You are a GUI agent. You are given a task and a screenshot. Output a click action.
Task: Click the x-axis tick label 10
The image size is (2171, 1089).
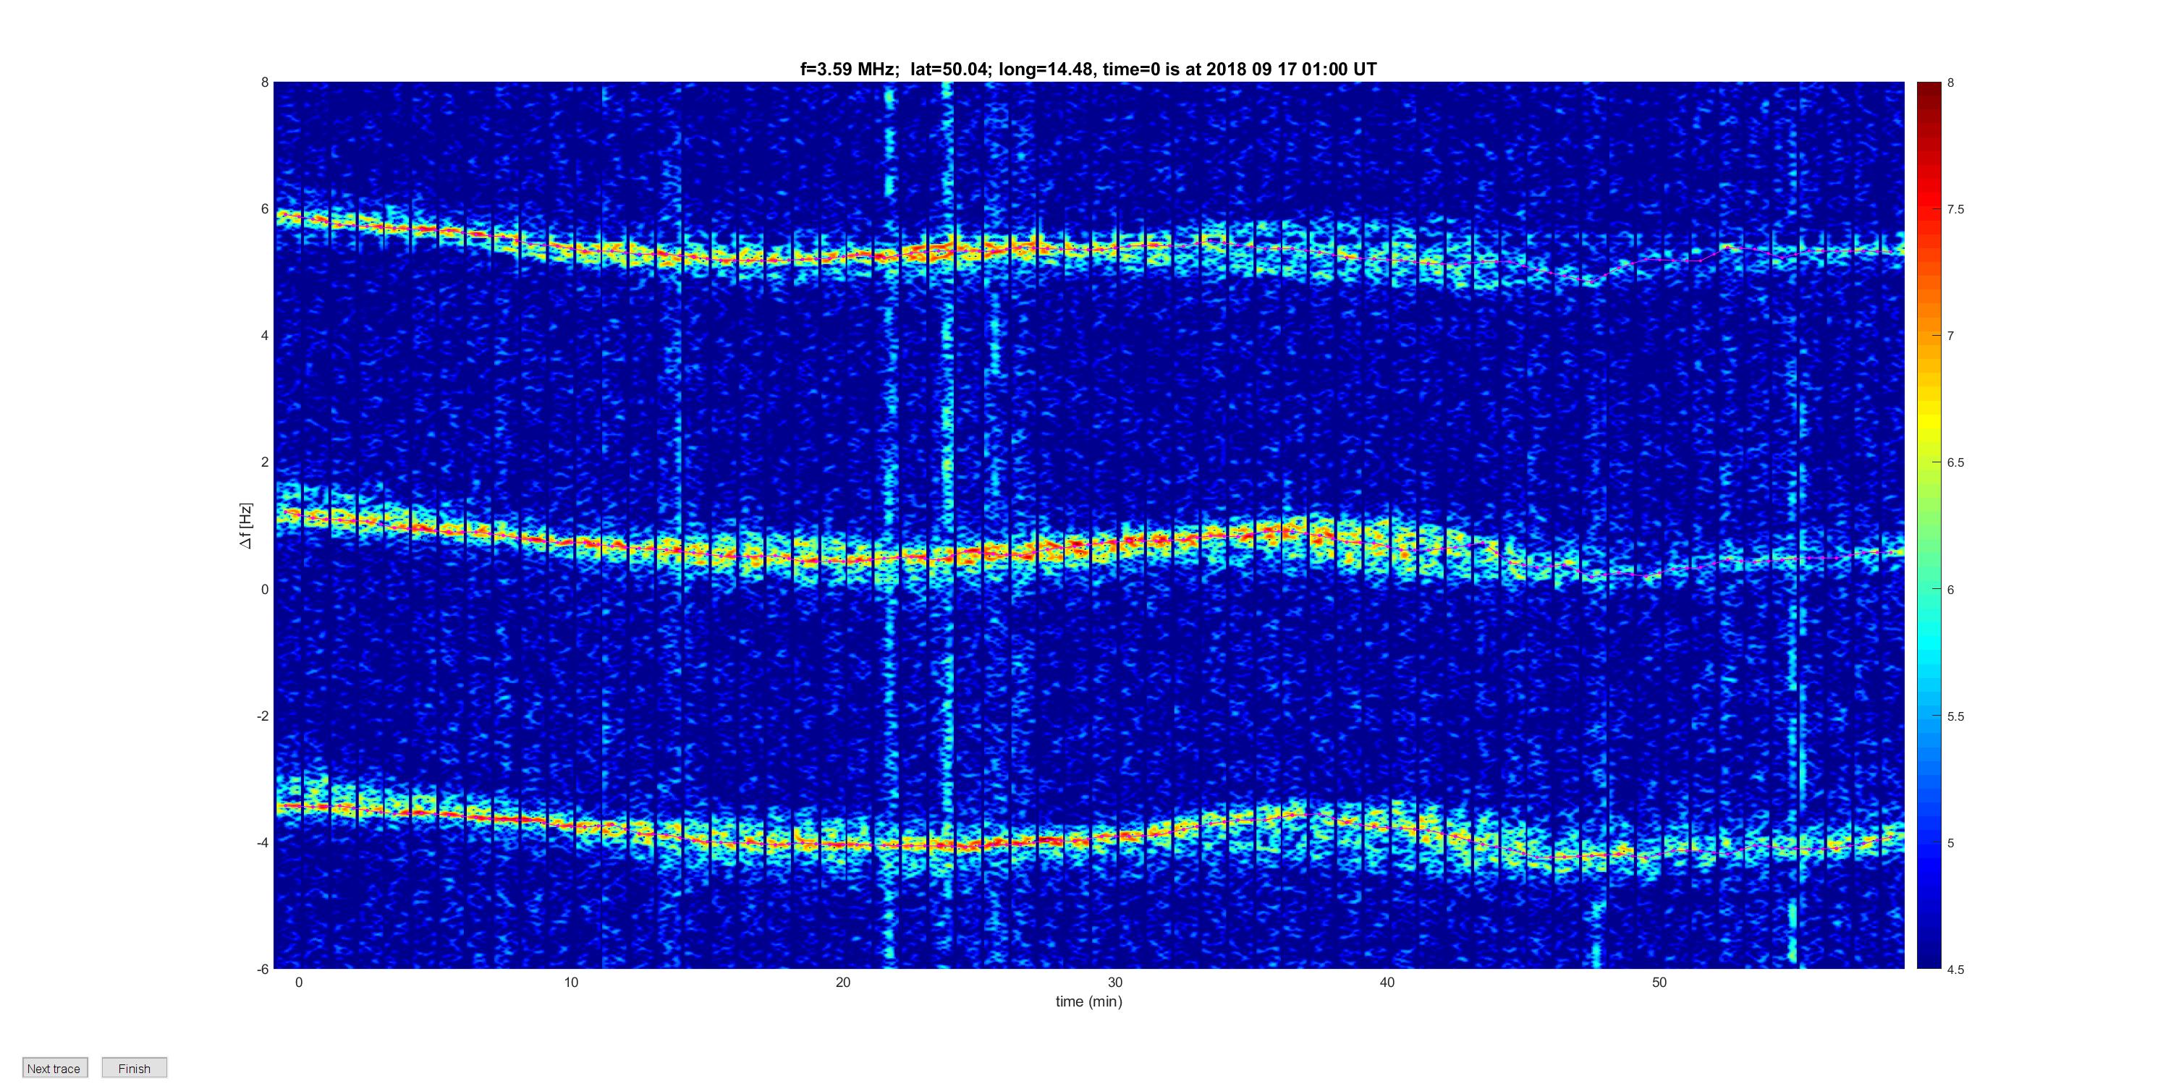pos(570,982)
